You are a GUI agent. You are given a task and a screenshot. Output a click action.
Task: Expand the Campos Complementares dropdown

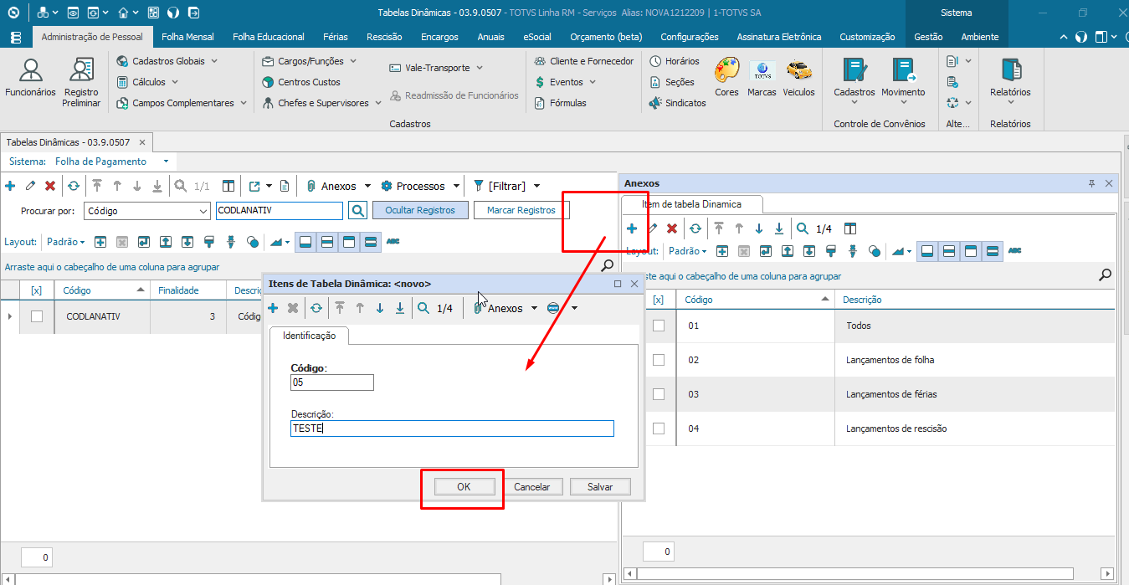point(244,103)
